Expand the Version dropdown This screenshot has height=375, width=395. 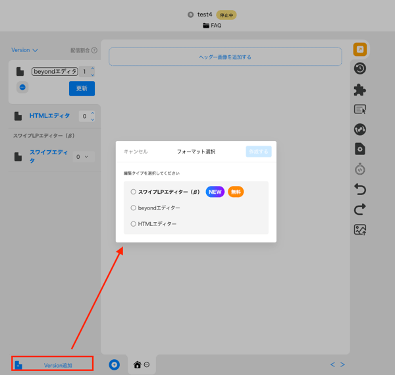point(24,50)
